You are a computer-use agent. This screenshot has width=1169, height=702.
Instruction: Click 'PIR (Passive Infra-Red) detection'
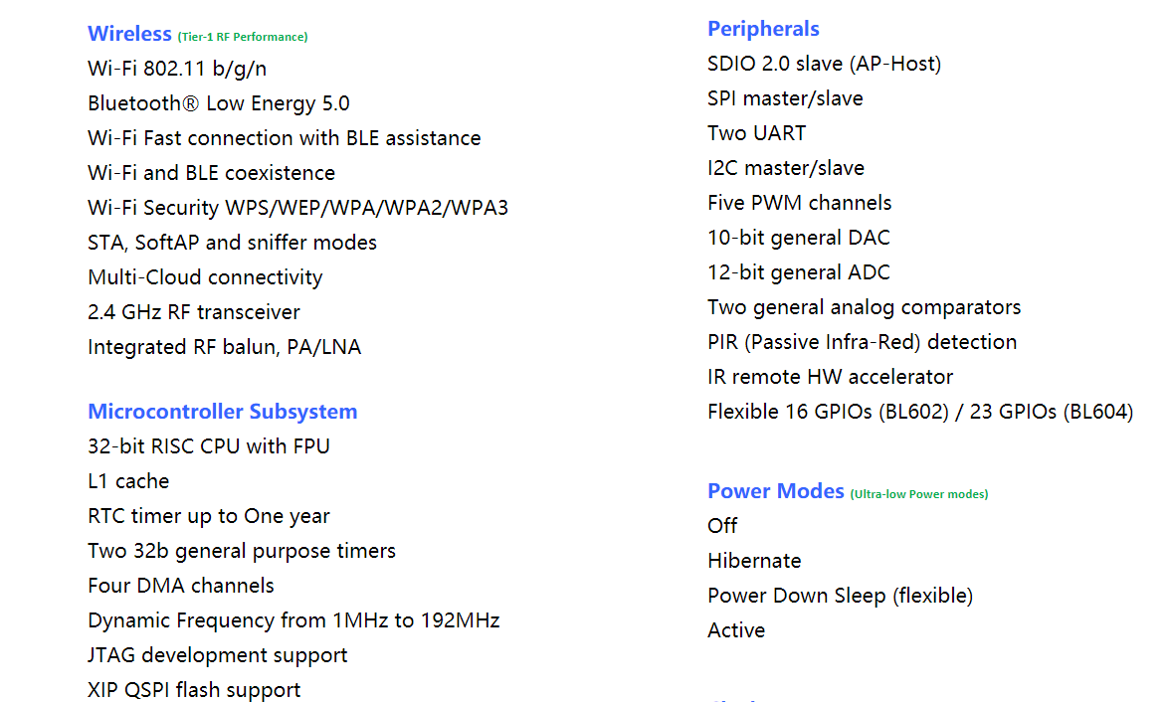pyautogui.click(x=862, y=341)
